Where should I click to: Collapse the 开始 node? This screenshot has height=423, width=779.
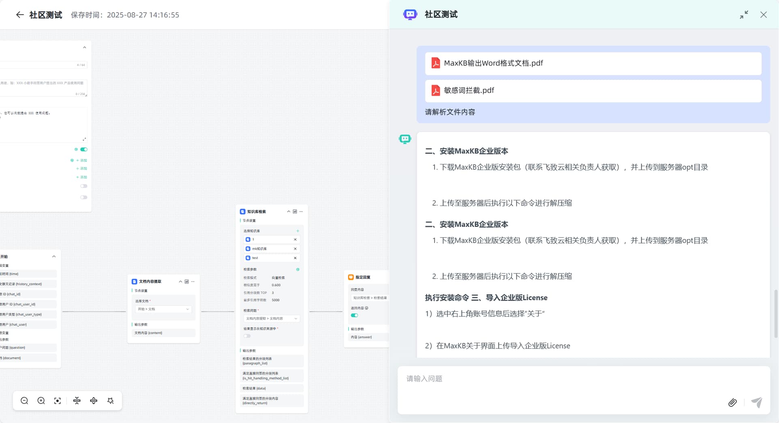click(54, 256)
